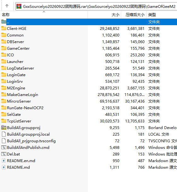The image size is (177, 192).
Task: Select the GameCenter folder icon
Action: pyautogui.click(x=4, y=48)
